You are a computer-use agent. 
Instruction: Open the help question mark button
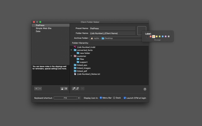tap(145, 89)
